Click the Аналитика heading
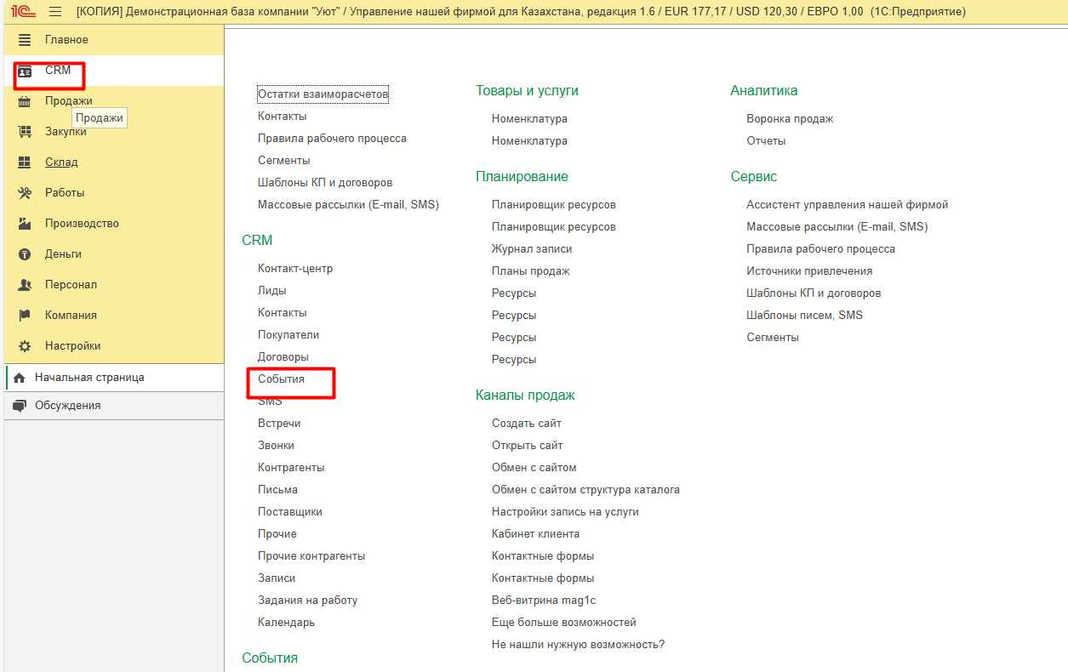This screenshot has height=672, width=1068. [764, 91]
